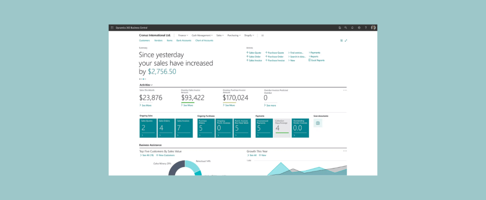Create a new Sales Quote action
The height and width of the screenshot is (200, 486).
pos(255,52)
